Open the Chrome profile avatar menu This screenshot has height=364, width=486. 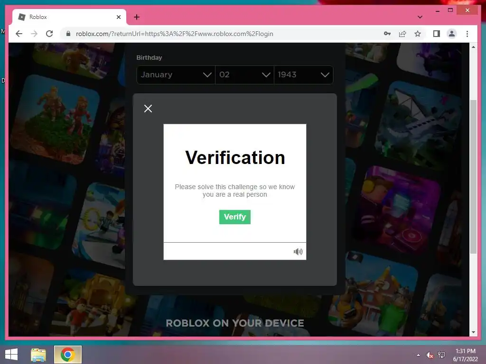(452, 34)
